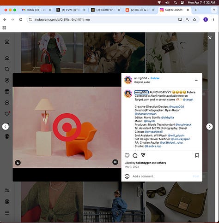Share post with paper plane icon

pos(143,155)
